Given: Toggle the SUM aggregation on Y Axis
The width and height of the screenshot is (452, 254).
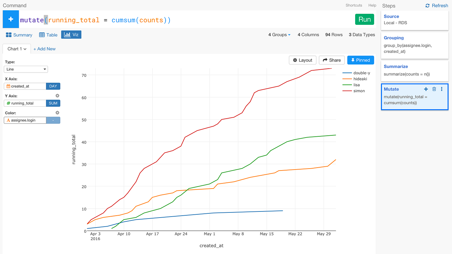Looking at the screenshot, I should pos(53,103).
